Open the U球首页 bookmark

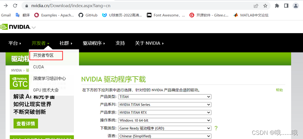(122, 15)
